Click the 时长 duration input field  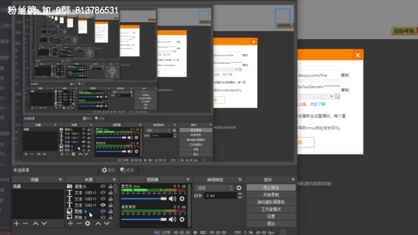220,195
